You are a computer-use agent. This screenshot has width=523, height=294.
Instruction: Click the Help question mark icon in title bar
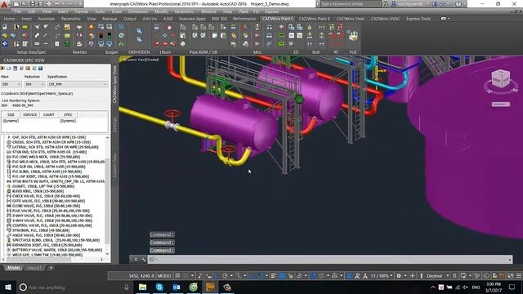pyautogui.click(x=458, y=4)
